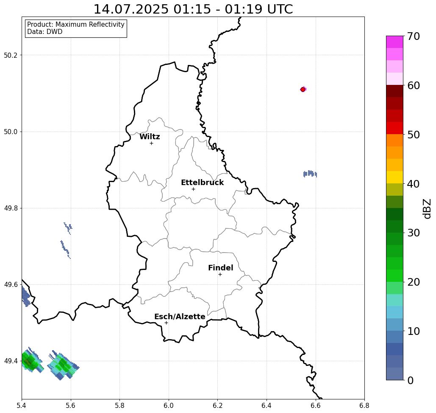Click the plus marker below Esch/Alzette
Screen dimensions: 436x413
(166, 323)
